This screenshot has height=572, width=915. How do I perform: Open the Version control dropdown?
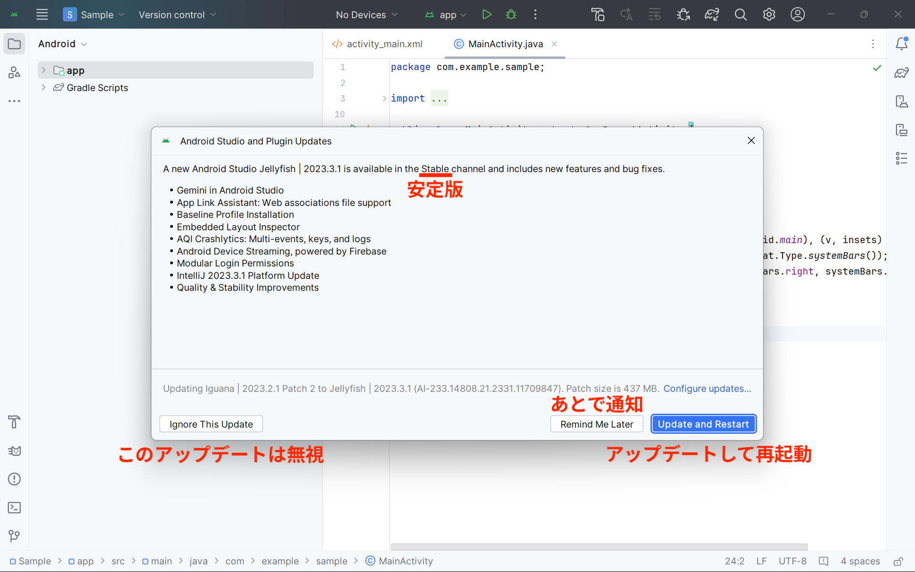(177, 14)
